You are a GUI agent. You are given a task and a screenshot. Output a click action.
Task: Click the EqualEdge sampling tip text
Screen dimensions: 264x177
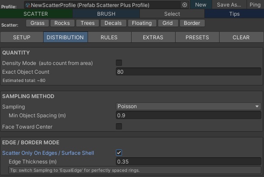(x=75, y=170)
